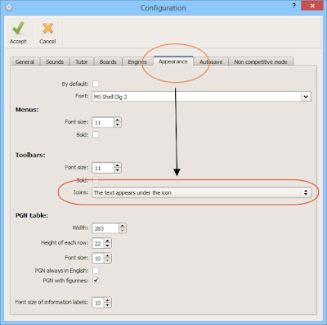
Task: Increase PGN table font size
Action: (108, 255)
